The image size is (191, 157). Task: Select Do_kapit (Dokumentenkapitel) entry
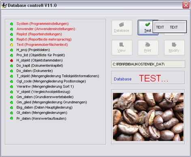40,66
